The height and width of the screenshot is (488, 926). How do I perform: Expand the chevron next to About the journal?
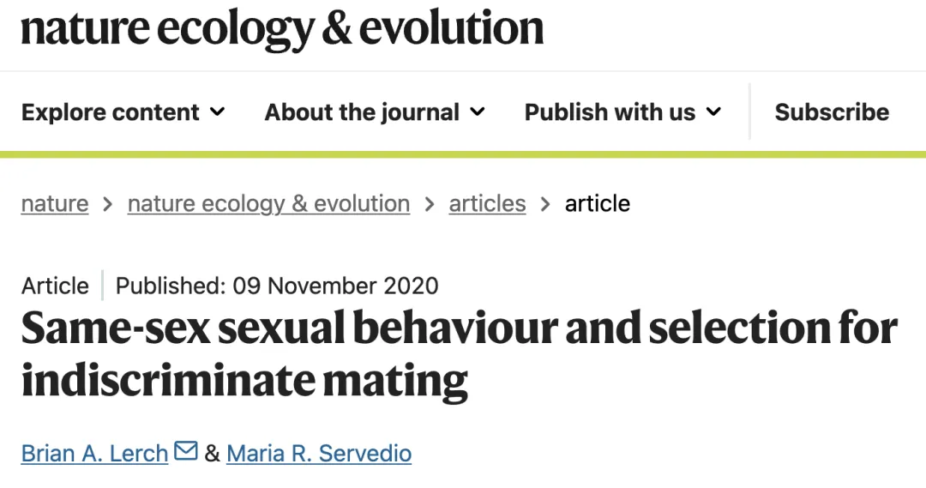click(478, 111)
